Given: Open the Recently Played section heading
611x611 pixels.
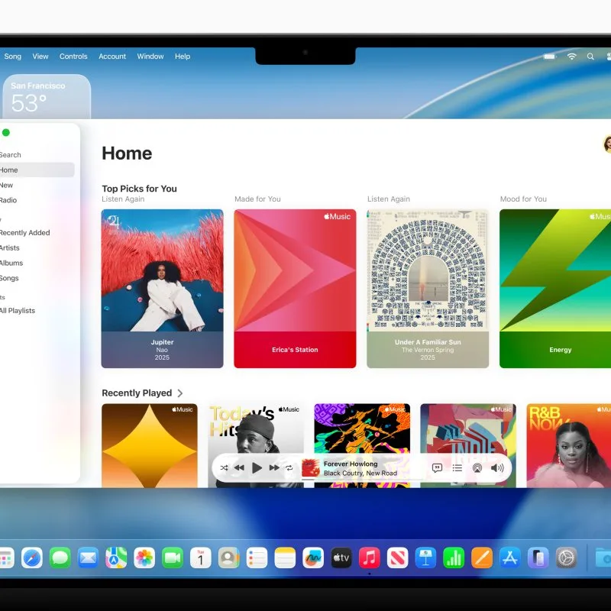Looking at the screenshot, I should click(x=137, y=393).
